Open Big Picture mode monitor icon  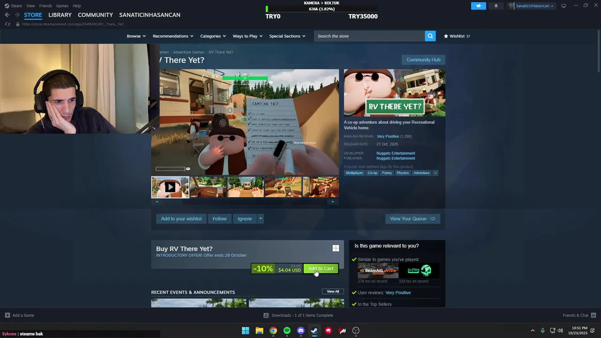point(563,6)
